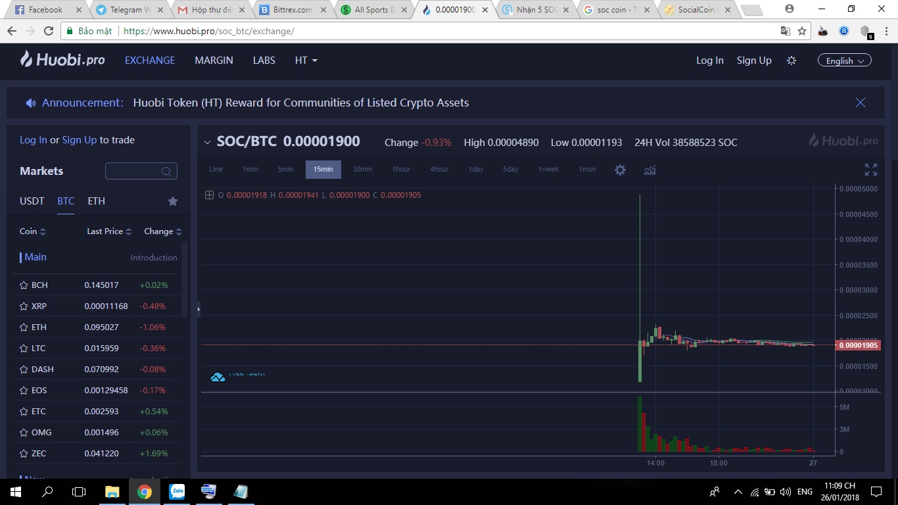898x505 pixels.
Task: Click the Zalo taskbar icon
Action: [x=177, y=491]
